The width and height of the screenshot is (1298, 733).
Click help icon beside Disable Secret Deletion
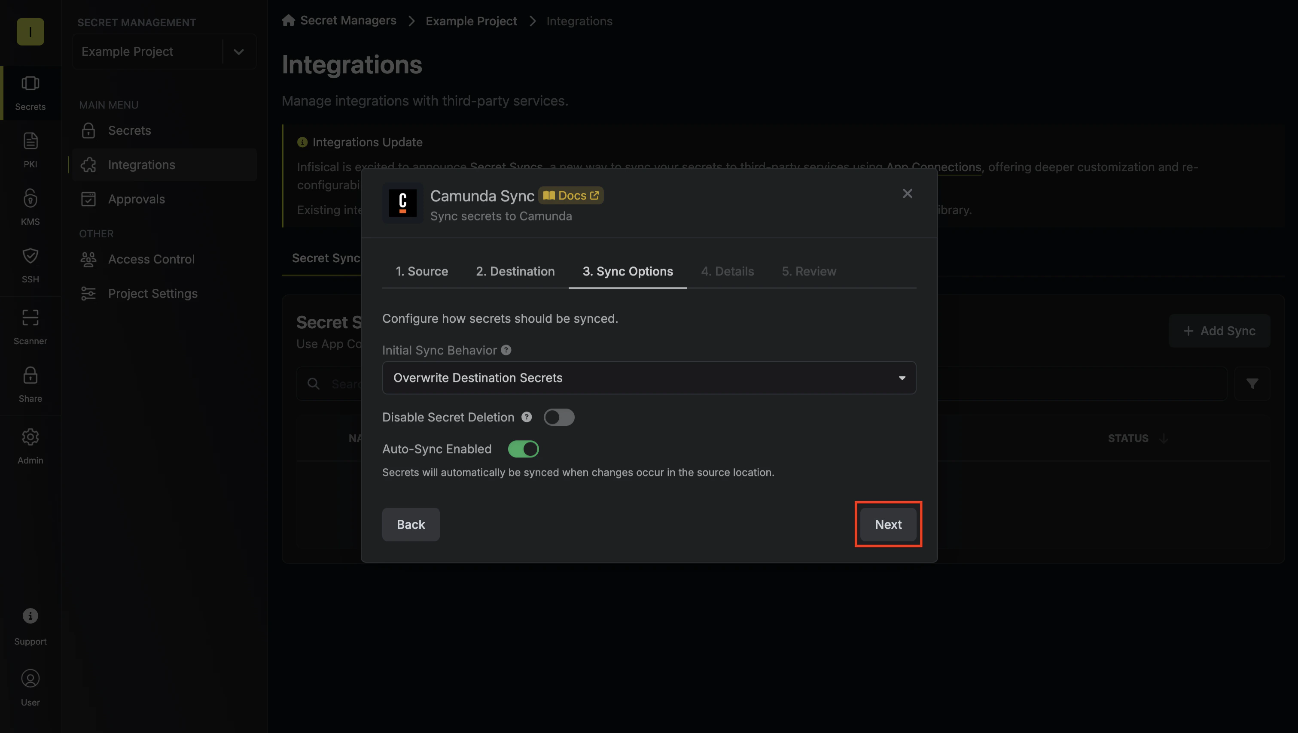[527, 417]
